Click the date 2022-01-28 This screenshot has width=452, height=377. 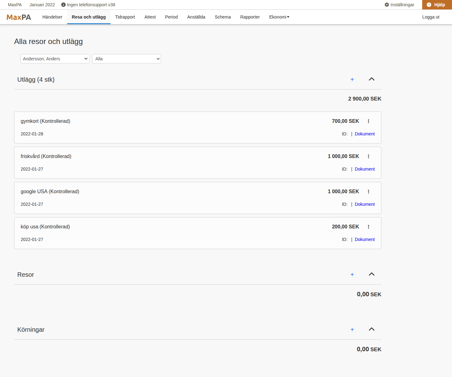[32, 134]
